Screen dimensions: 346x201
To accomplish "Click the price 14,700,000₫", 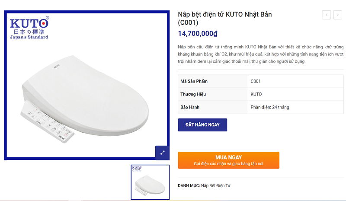I will (198, 33).
